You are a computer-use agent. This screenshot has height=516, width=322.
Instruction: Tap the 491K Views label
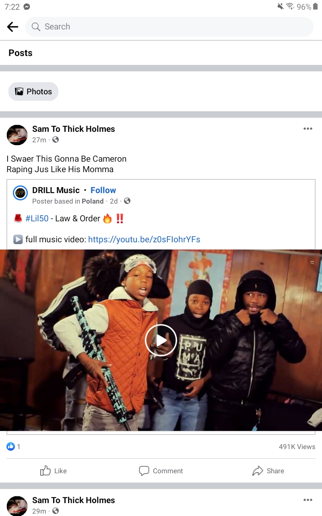[x=297, y=447]
